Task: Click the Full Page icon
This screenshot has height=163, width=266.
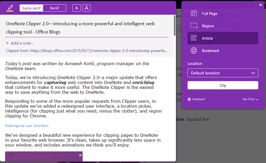Action: click(x=194, y=13)
